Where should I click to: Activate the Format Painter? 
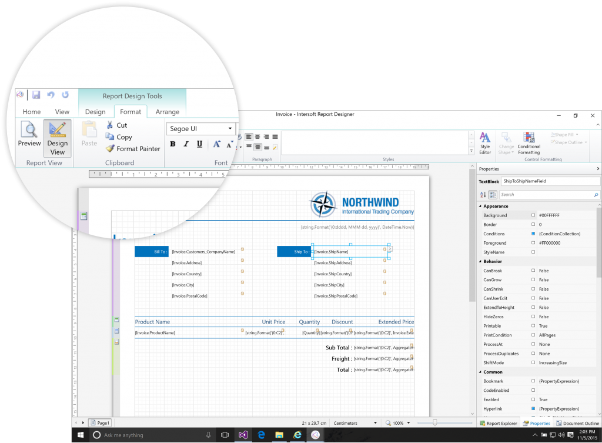point(133,149)
